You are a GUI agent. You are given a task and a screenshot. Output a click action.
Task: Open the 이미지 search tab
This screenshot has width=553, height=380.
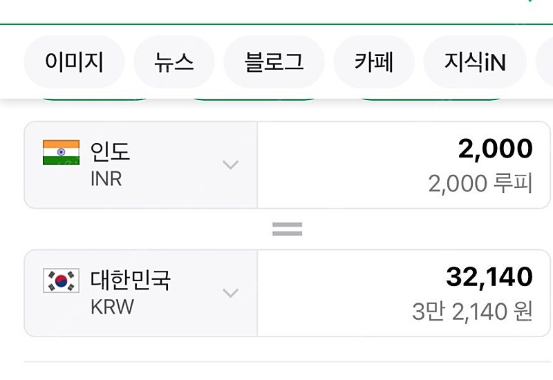tap(74, 62)
